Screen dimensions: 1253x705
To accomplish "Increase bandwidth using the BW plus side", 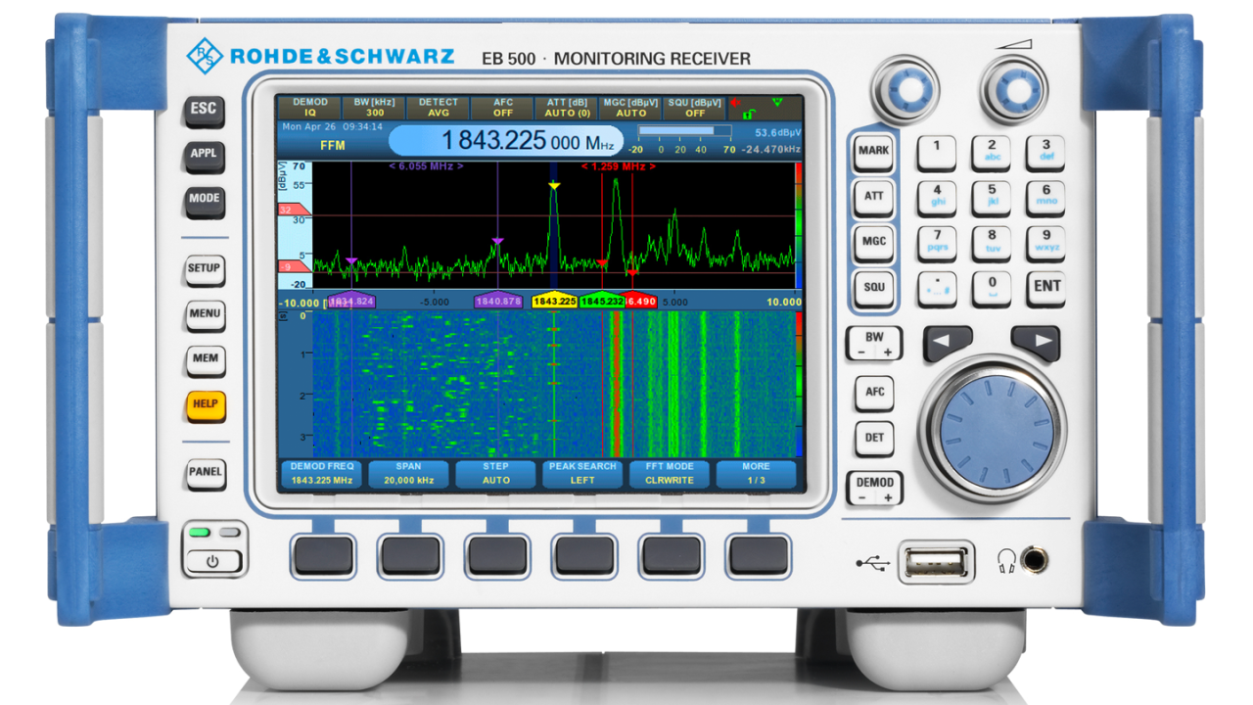I will click(888, 352).
